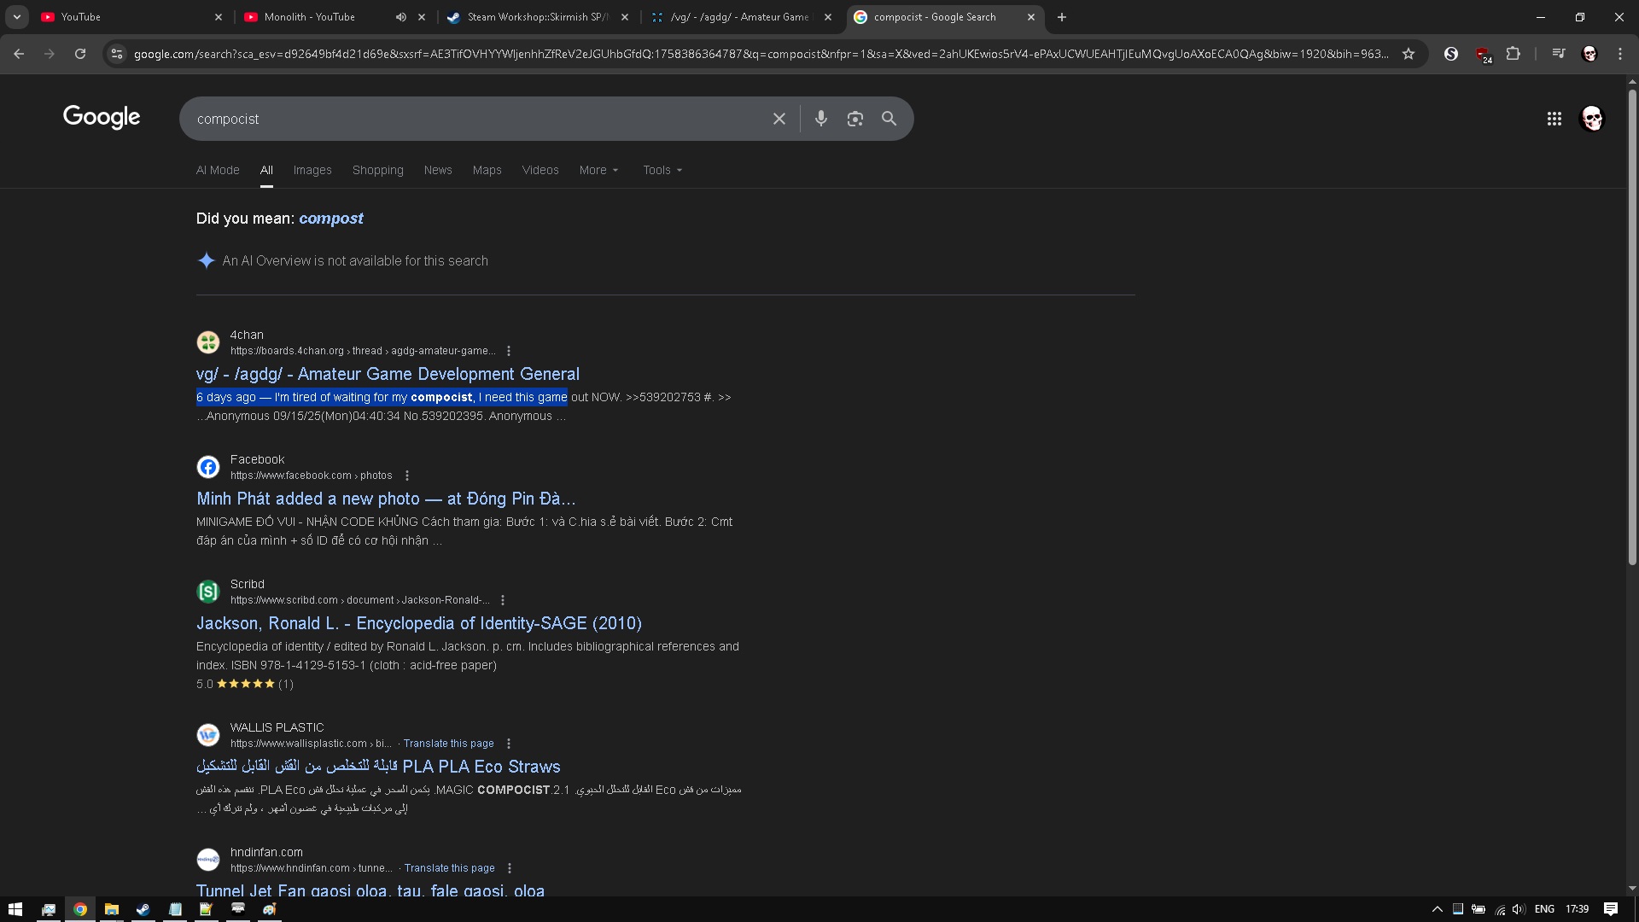Expand the Tools dropdown
1639x922 pixels.
pos(662,170)
